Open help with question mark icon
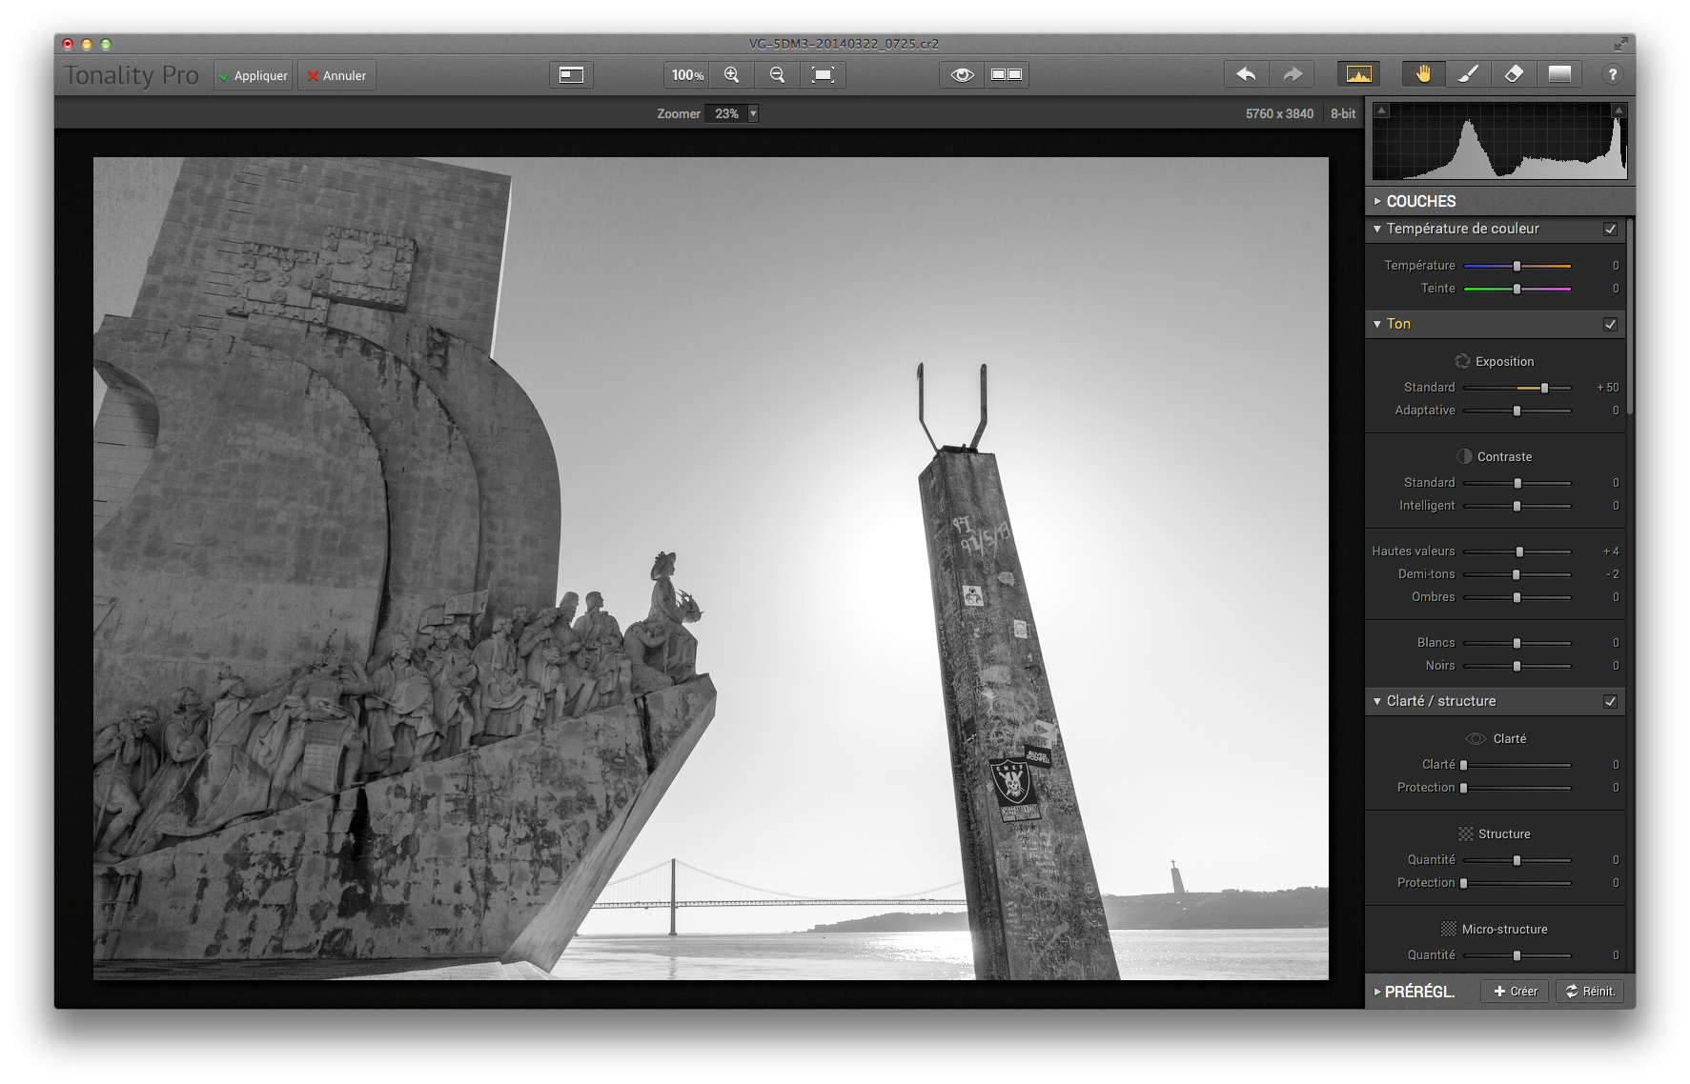The height and width of the screenshot is (1084, 1690). pyautogui.click(x=1612, y=74)
